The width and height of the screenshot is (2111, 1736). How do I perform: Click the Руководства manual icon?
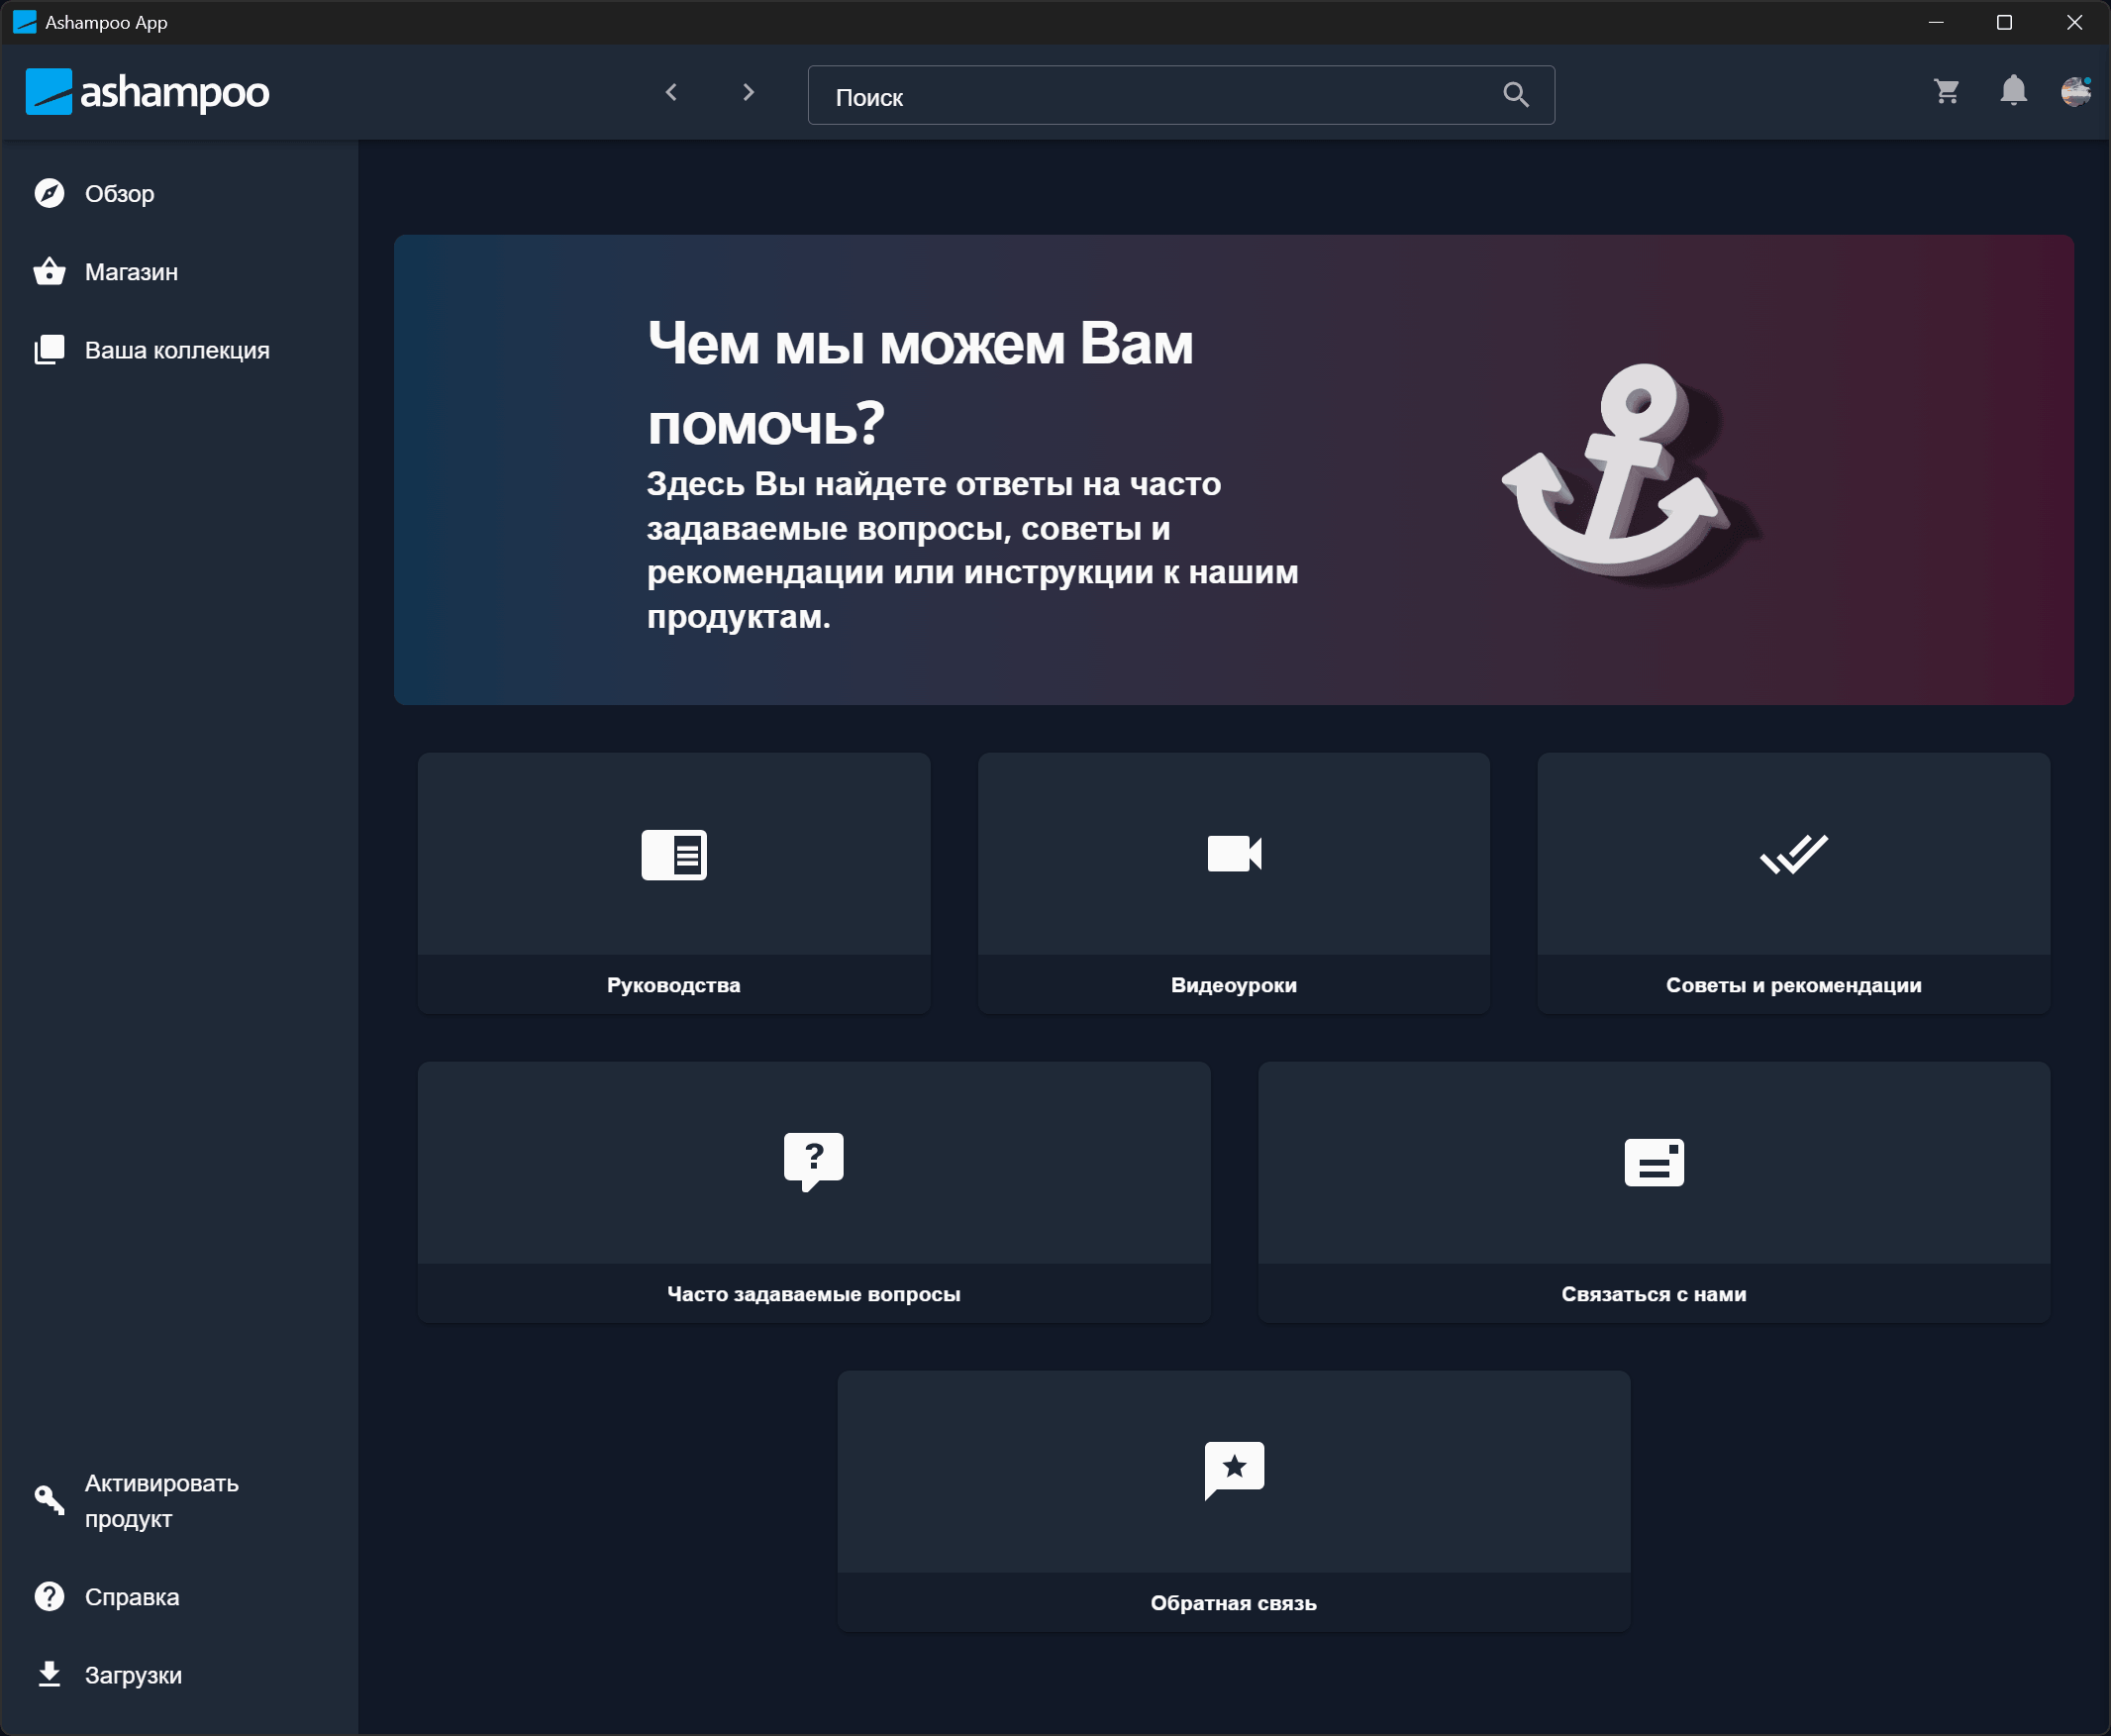[x=674, y=855]
